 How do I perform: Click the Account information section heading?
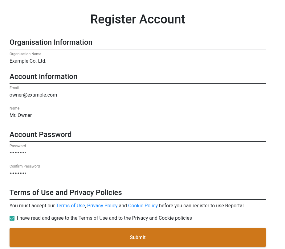pyautogui.click(x=43, y=77)
